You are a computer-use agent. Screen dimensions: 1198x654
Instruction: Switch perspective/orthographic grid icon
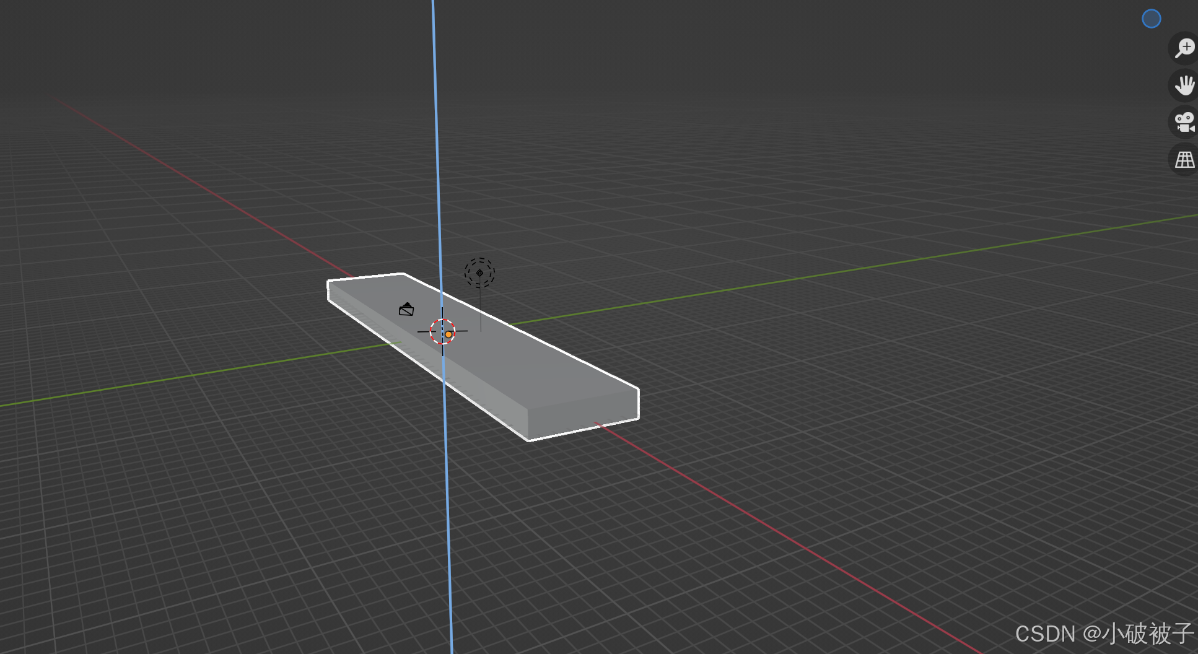[x=1184, y=160]
